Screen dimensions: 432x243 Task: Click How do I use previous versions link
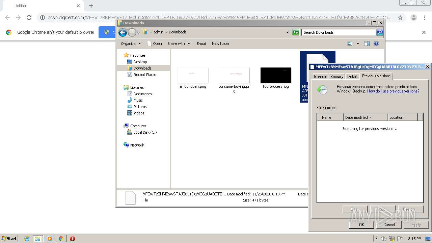coord(393,91)
